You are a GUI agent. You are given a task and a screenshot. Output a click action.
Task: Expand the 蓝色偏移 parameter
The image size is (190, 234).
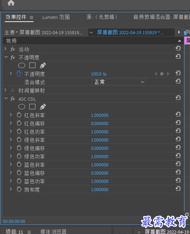pos(11,173)
